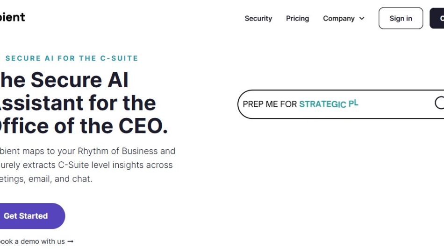
Task: Click the teal STRATEGIC text in prompt
Action: pyautogui.click(x=322, y=104)
